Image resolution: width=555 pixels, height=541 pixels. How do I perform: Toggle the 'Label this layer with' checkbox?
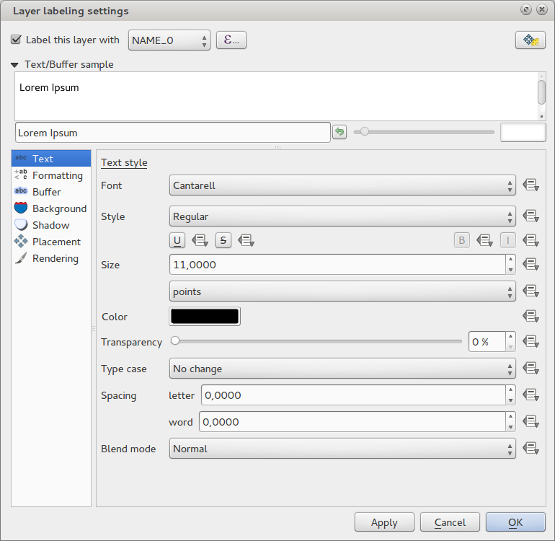[x=17, y=40]
